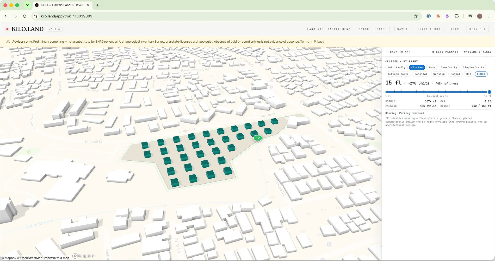Click the Kalihi Stream label on map
Viewport: 495px width, 261px height.
point(39,224)
